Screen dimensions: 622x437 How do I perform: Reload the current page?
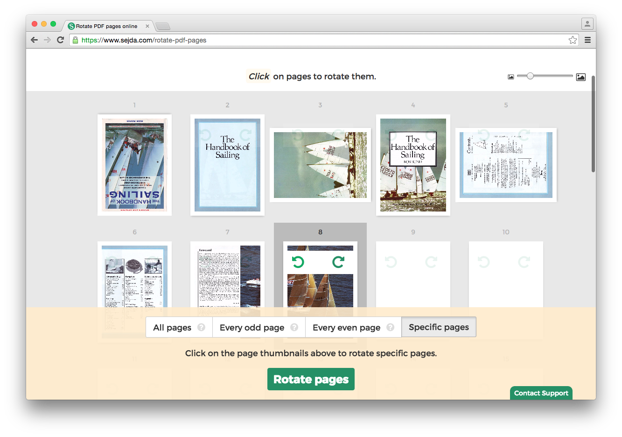coord(60,40)
